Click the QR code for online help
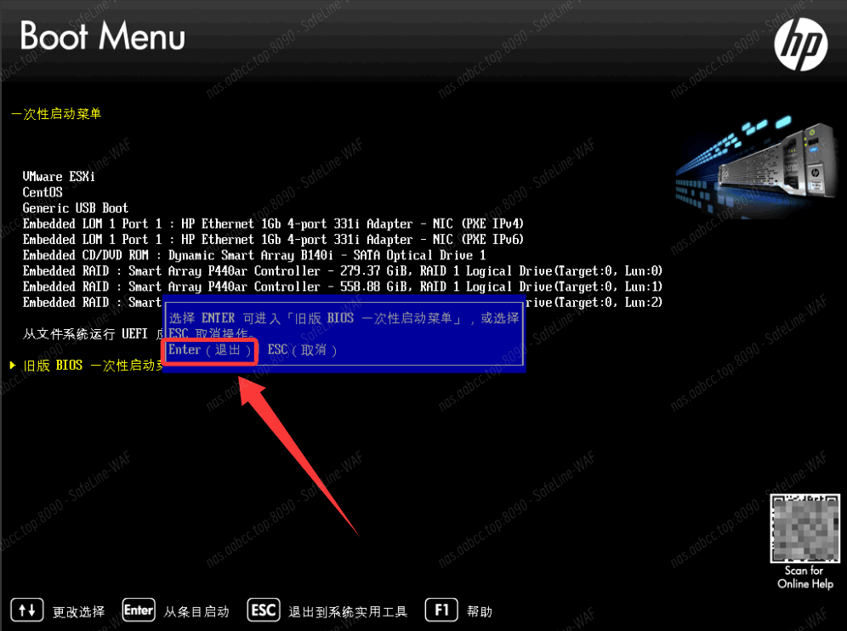This screenshot has width=847, height=631. 804,528
